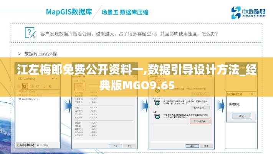The image size is (273, 154).
Task: Click the 数据库压缩步骤 heading text
Action: coord(41,54)
